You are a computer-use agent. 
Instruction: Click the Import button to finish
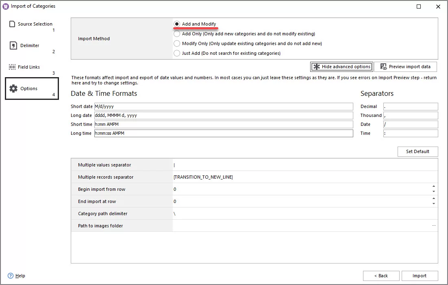[420, 276]
